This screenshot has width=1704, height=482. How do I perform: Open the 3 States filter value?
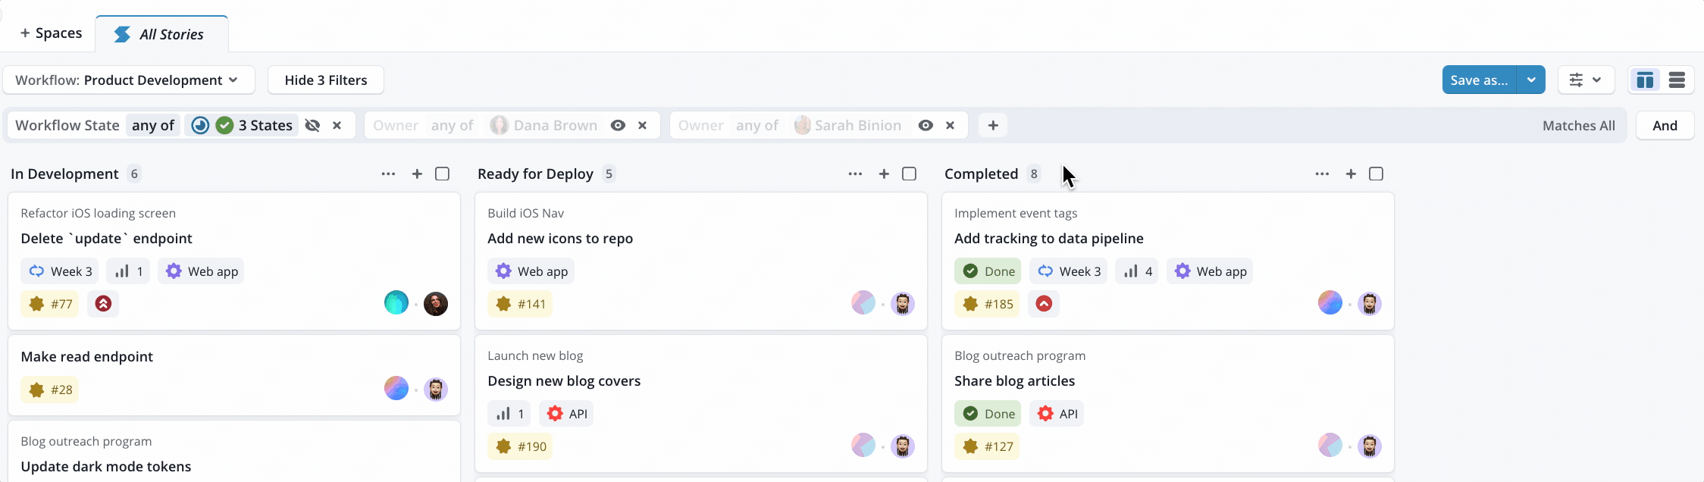(242, 126)
